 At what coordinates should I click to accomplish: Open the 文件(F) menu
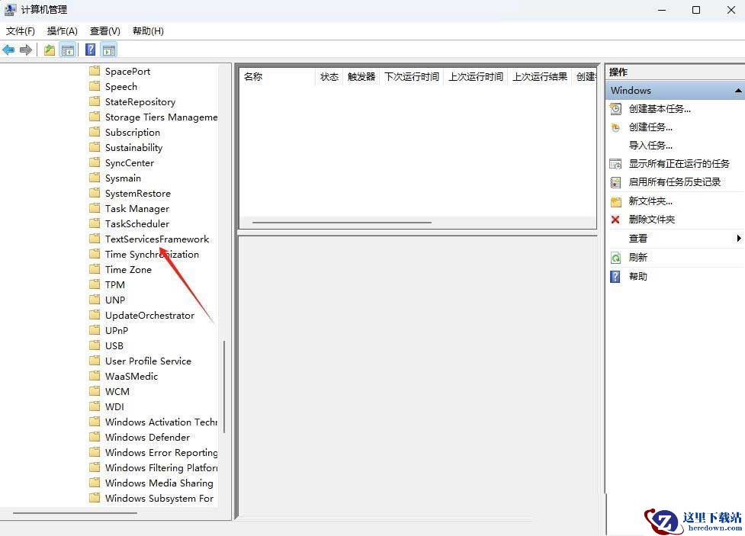(x=21, y=31)
